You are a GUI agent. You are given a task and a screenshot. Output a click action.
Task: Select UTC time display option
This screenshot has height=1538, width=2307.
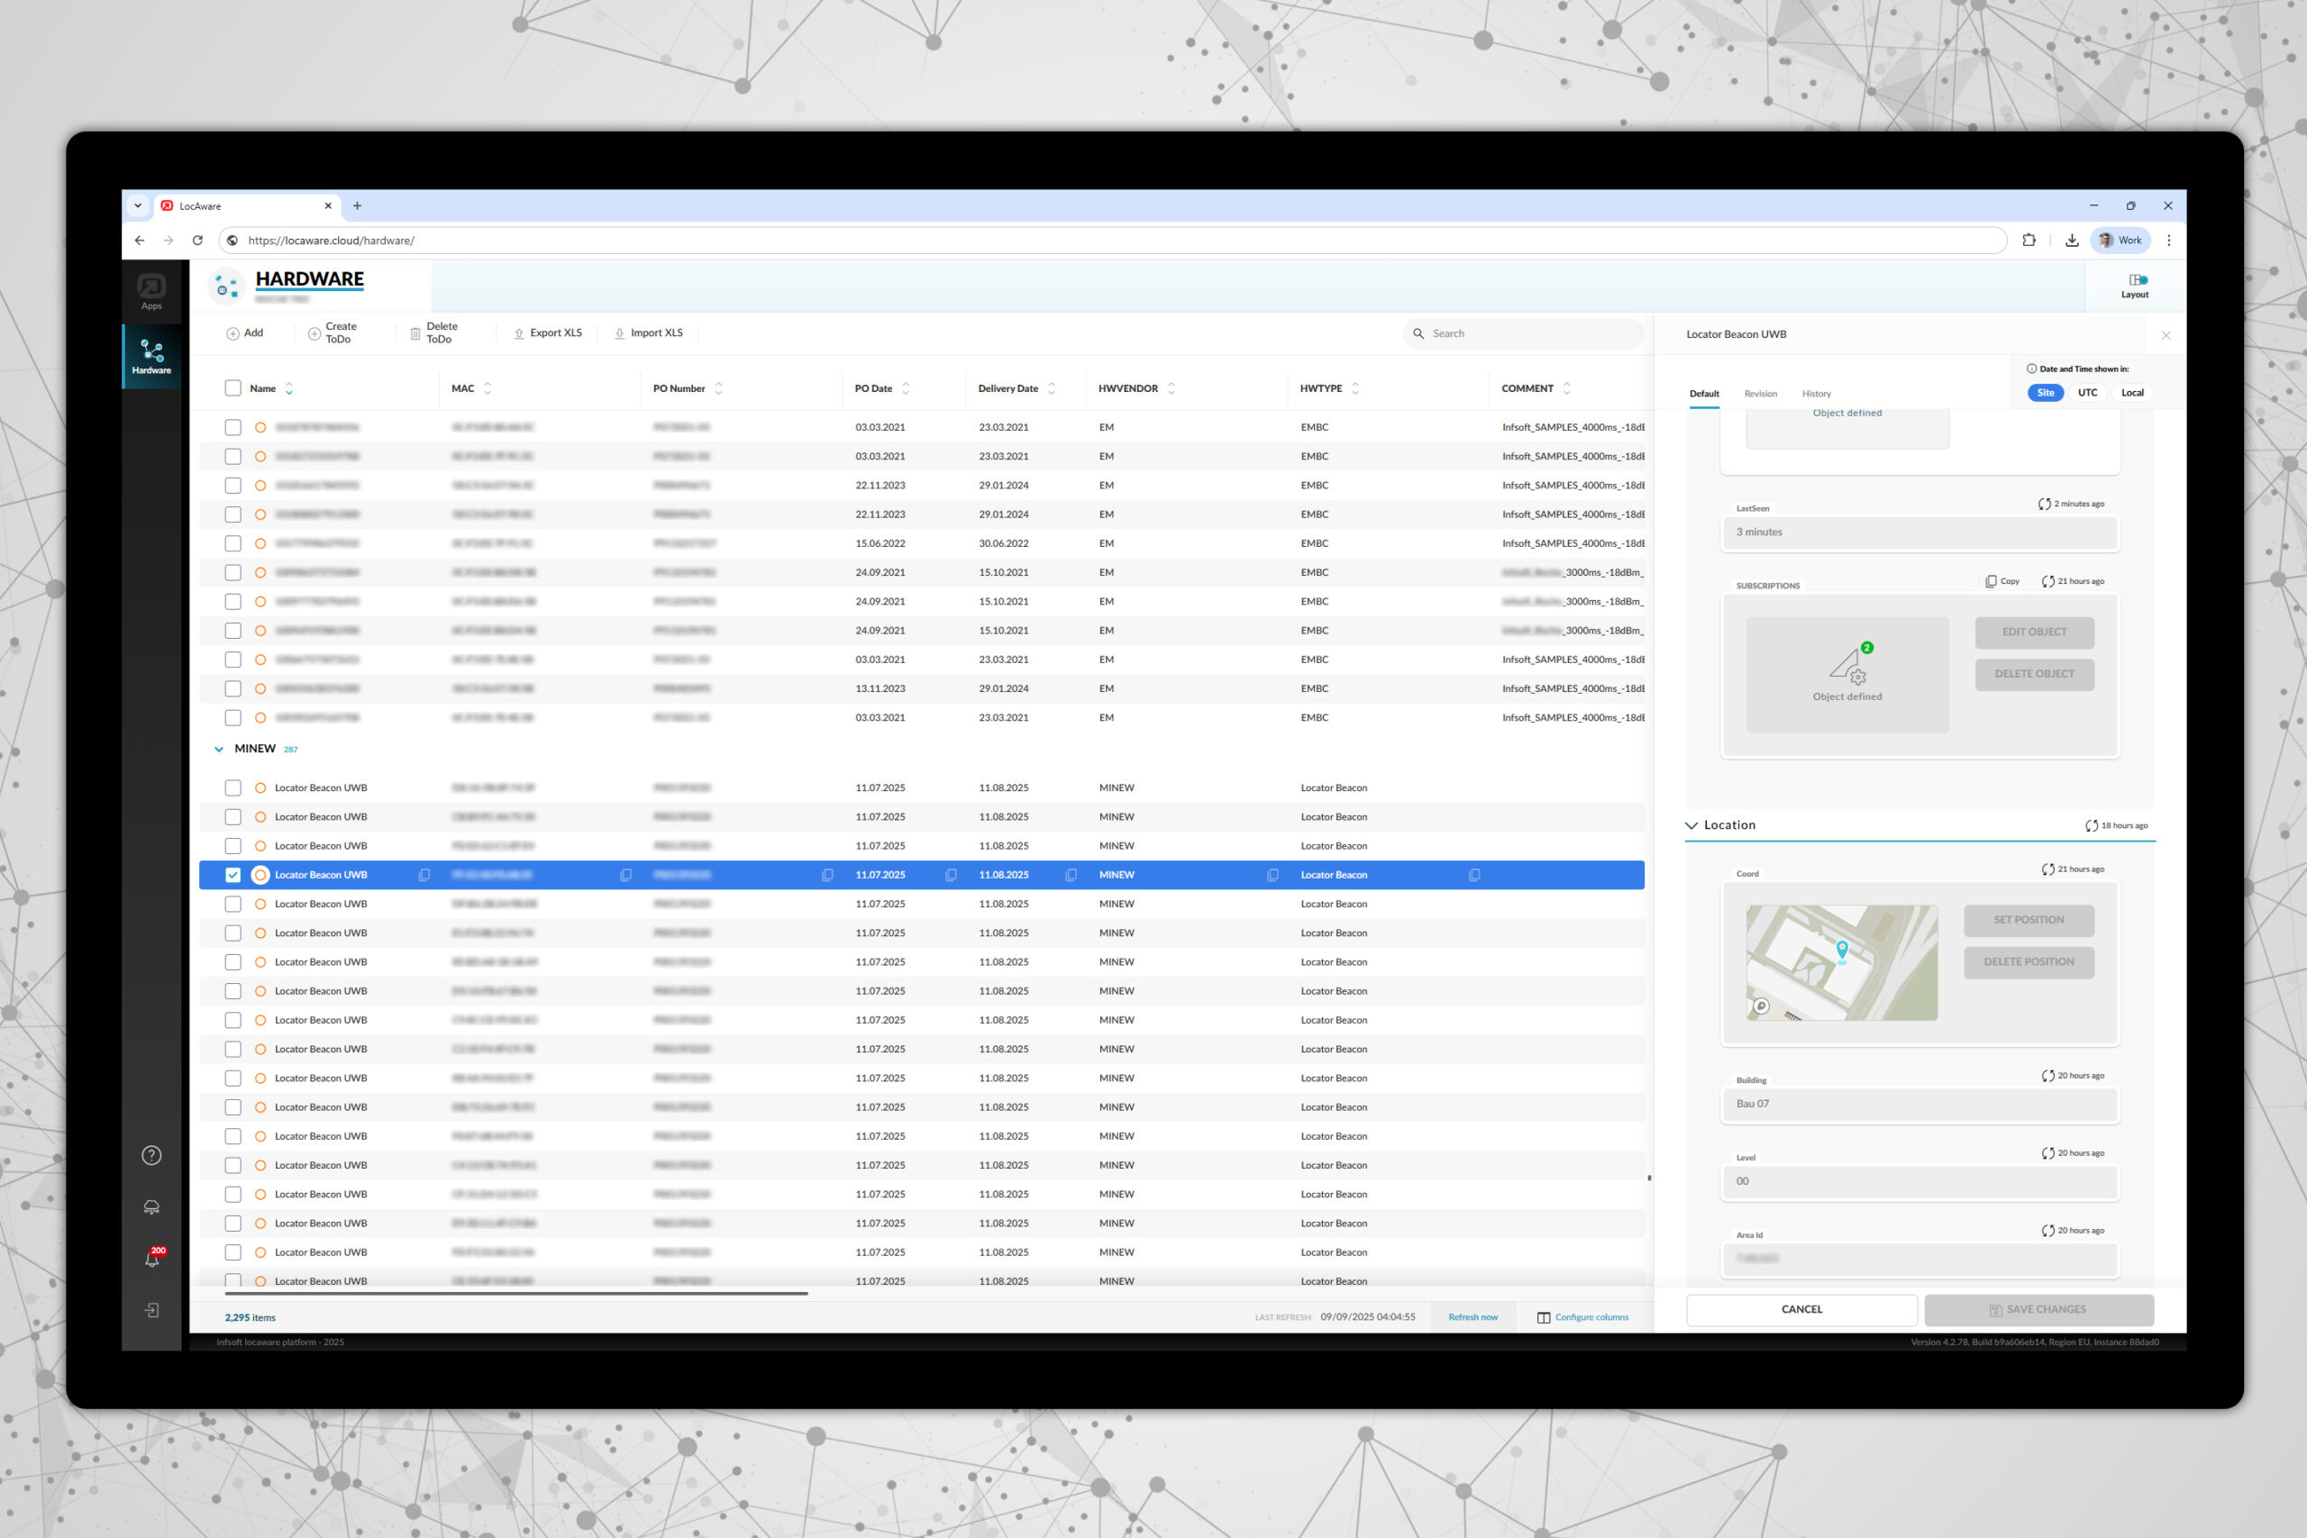click(x=2087, y=392)
